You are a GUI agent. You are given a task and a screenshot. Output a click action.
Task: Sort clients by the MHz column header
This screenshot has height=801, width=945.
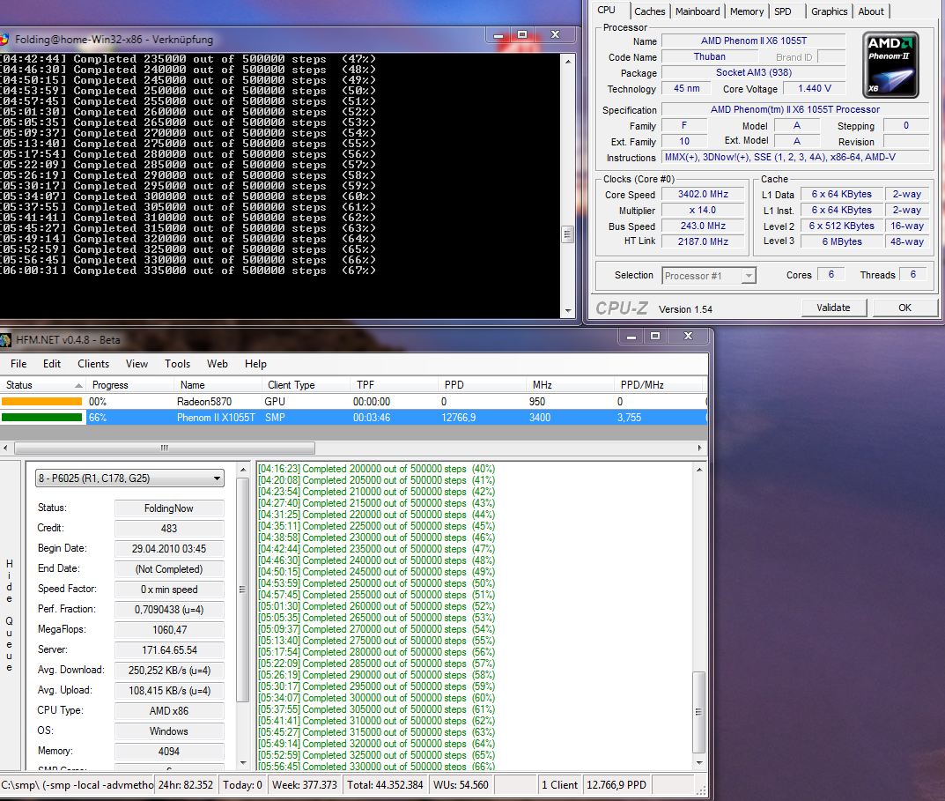(x=570, y=385)
